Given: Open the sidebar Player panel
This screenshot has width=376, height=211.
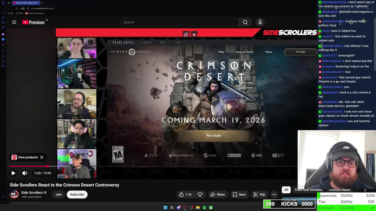Looking at the screenshot, I should 3,51.
